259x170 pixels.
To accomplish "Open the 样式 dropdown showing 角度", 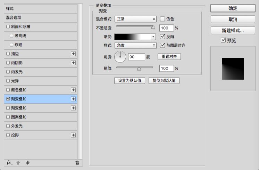I will [135, 45].
